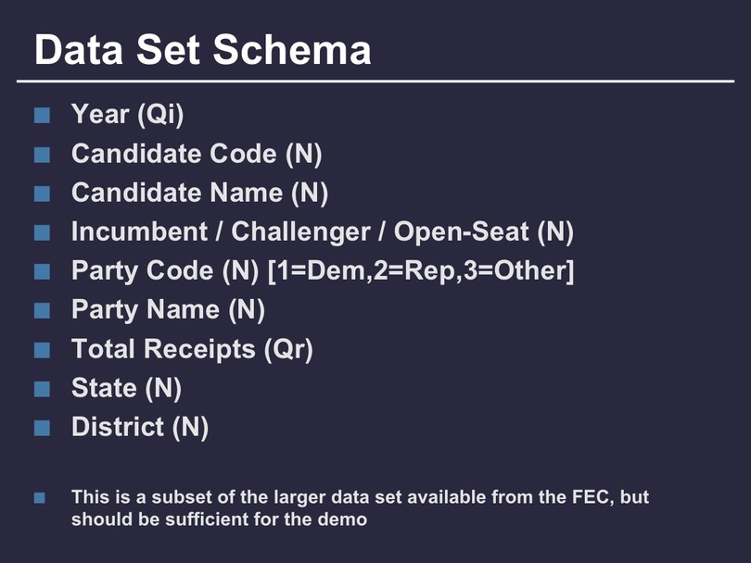The width and height of the screenshot is (751, 563).
Task: Click the bullet square beside "Total Receipts (Qr)"
Action: (41, 350)
